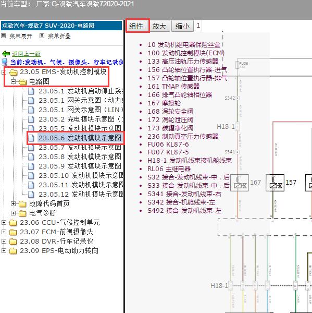Click the 菜单展开 expand-menu icon

4,35
